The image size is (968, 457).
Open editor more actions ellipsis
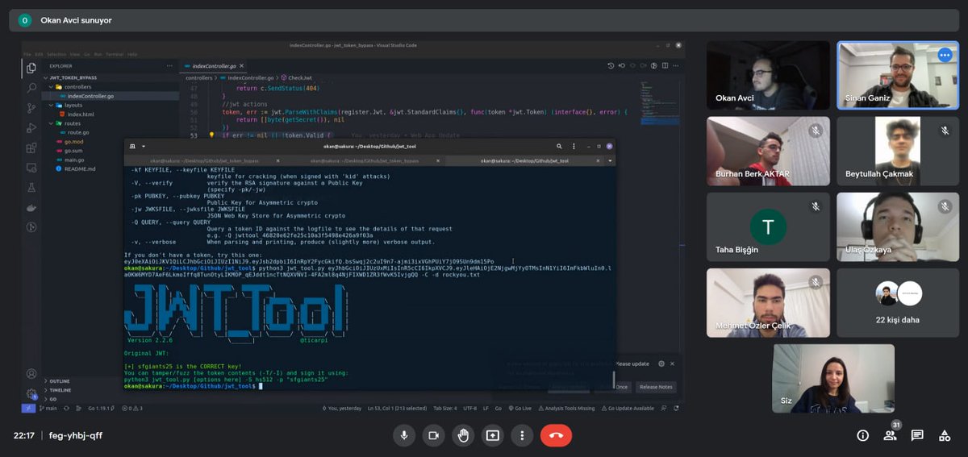[676, 65]
